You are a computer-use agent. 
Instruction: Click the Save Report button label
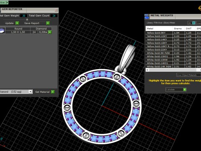32,23
